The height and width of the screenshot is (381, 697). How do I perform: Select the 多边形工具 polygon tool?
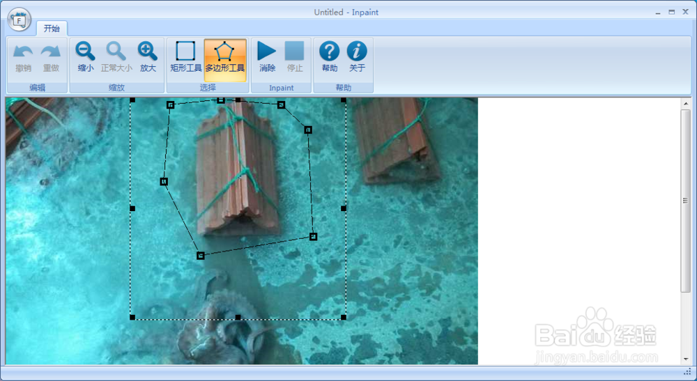[225, 60]
